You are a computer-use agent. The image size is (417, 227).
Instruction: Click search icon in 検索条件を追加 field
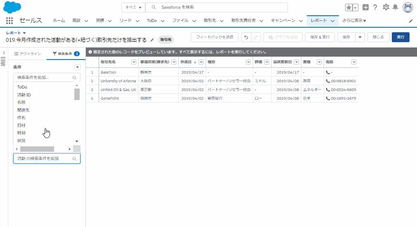coord(74,78)
